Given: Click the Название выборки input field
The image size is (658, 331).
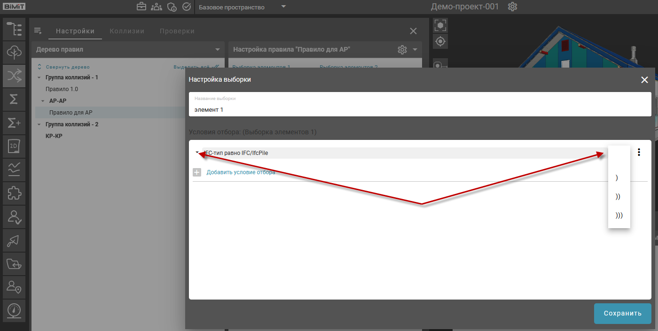Looking at the screenshot, I should [420, 109].
